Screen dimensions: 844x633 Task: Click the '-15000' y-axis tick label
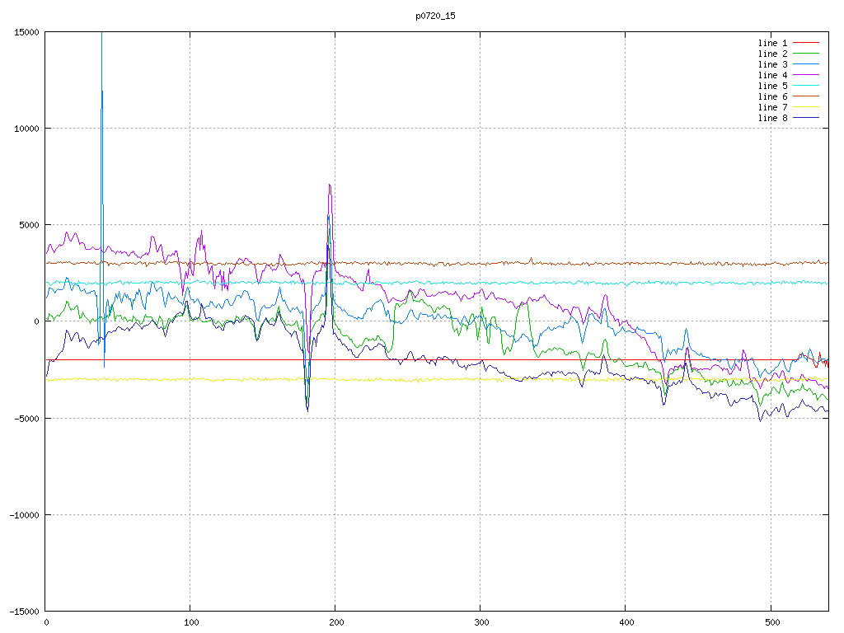point(23,611)
